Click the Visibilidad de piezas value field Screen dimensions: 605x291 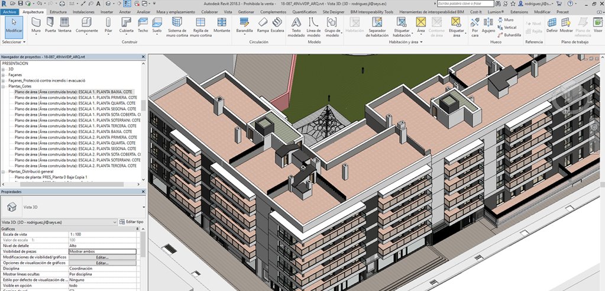tap(102, 251)
